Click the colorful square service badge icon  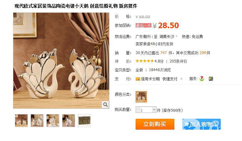coord(211,79)
